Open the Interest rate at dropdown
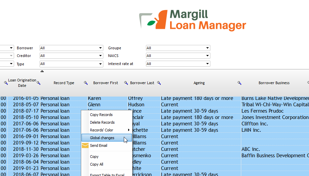This screenshot has height=176, width=309. tap(178, 64)
